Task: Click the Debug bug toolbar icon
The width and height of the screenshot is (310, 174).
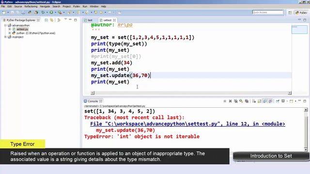Action: tap(43, 13)
